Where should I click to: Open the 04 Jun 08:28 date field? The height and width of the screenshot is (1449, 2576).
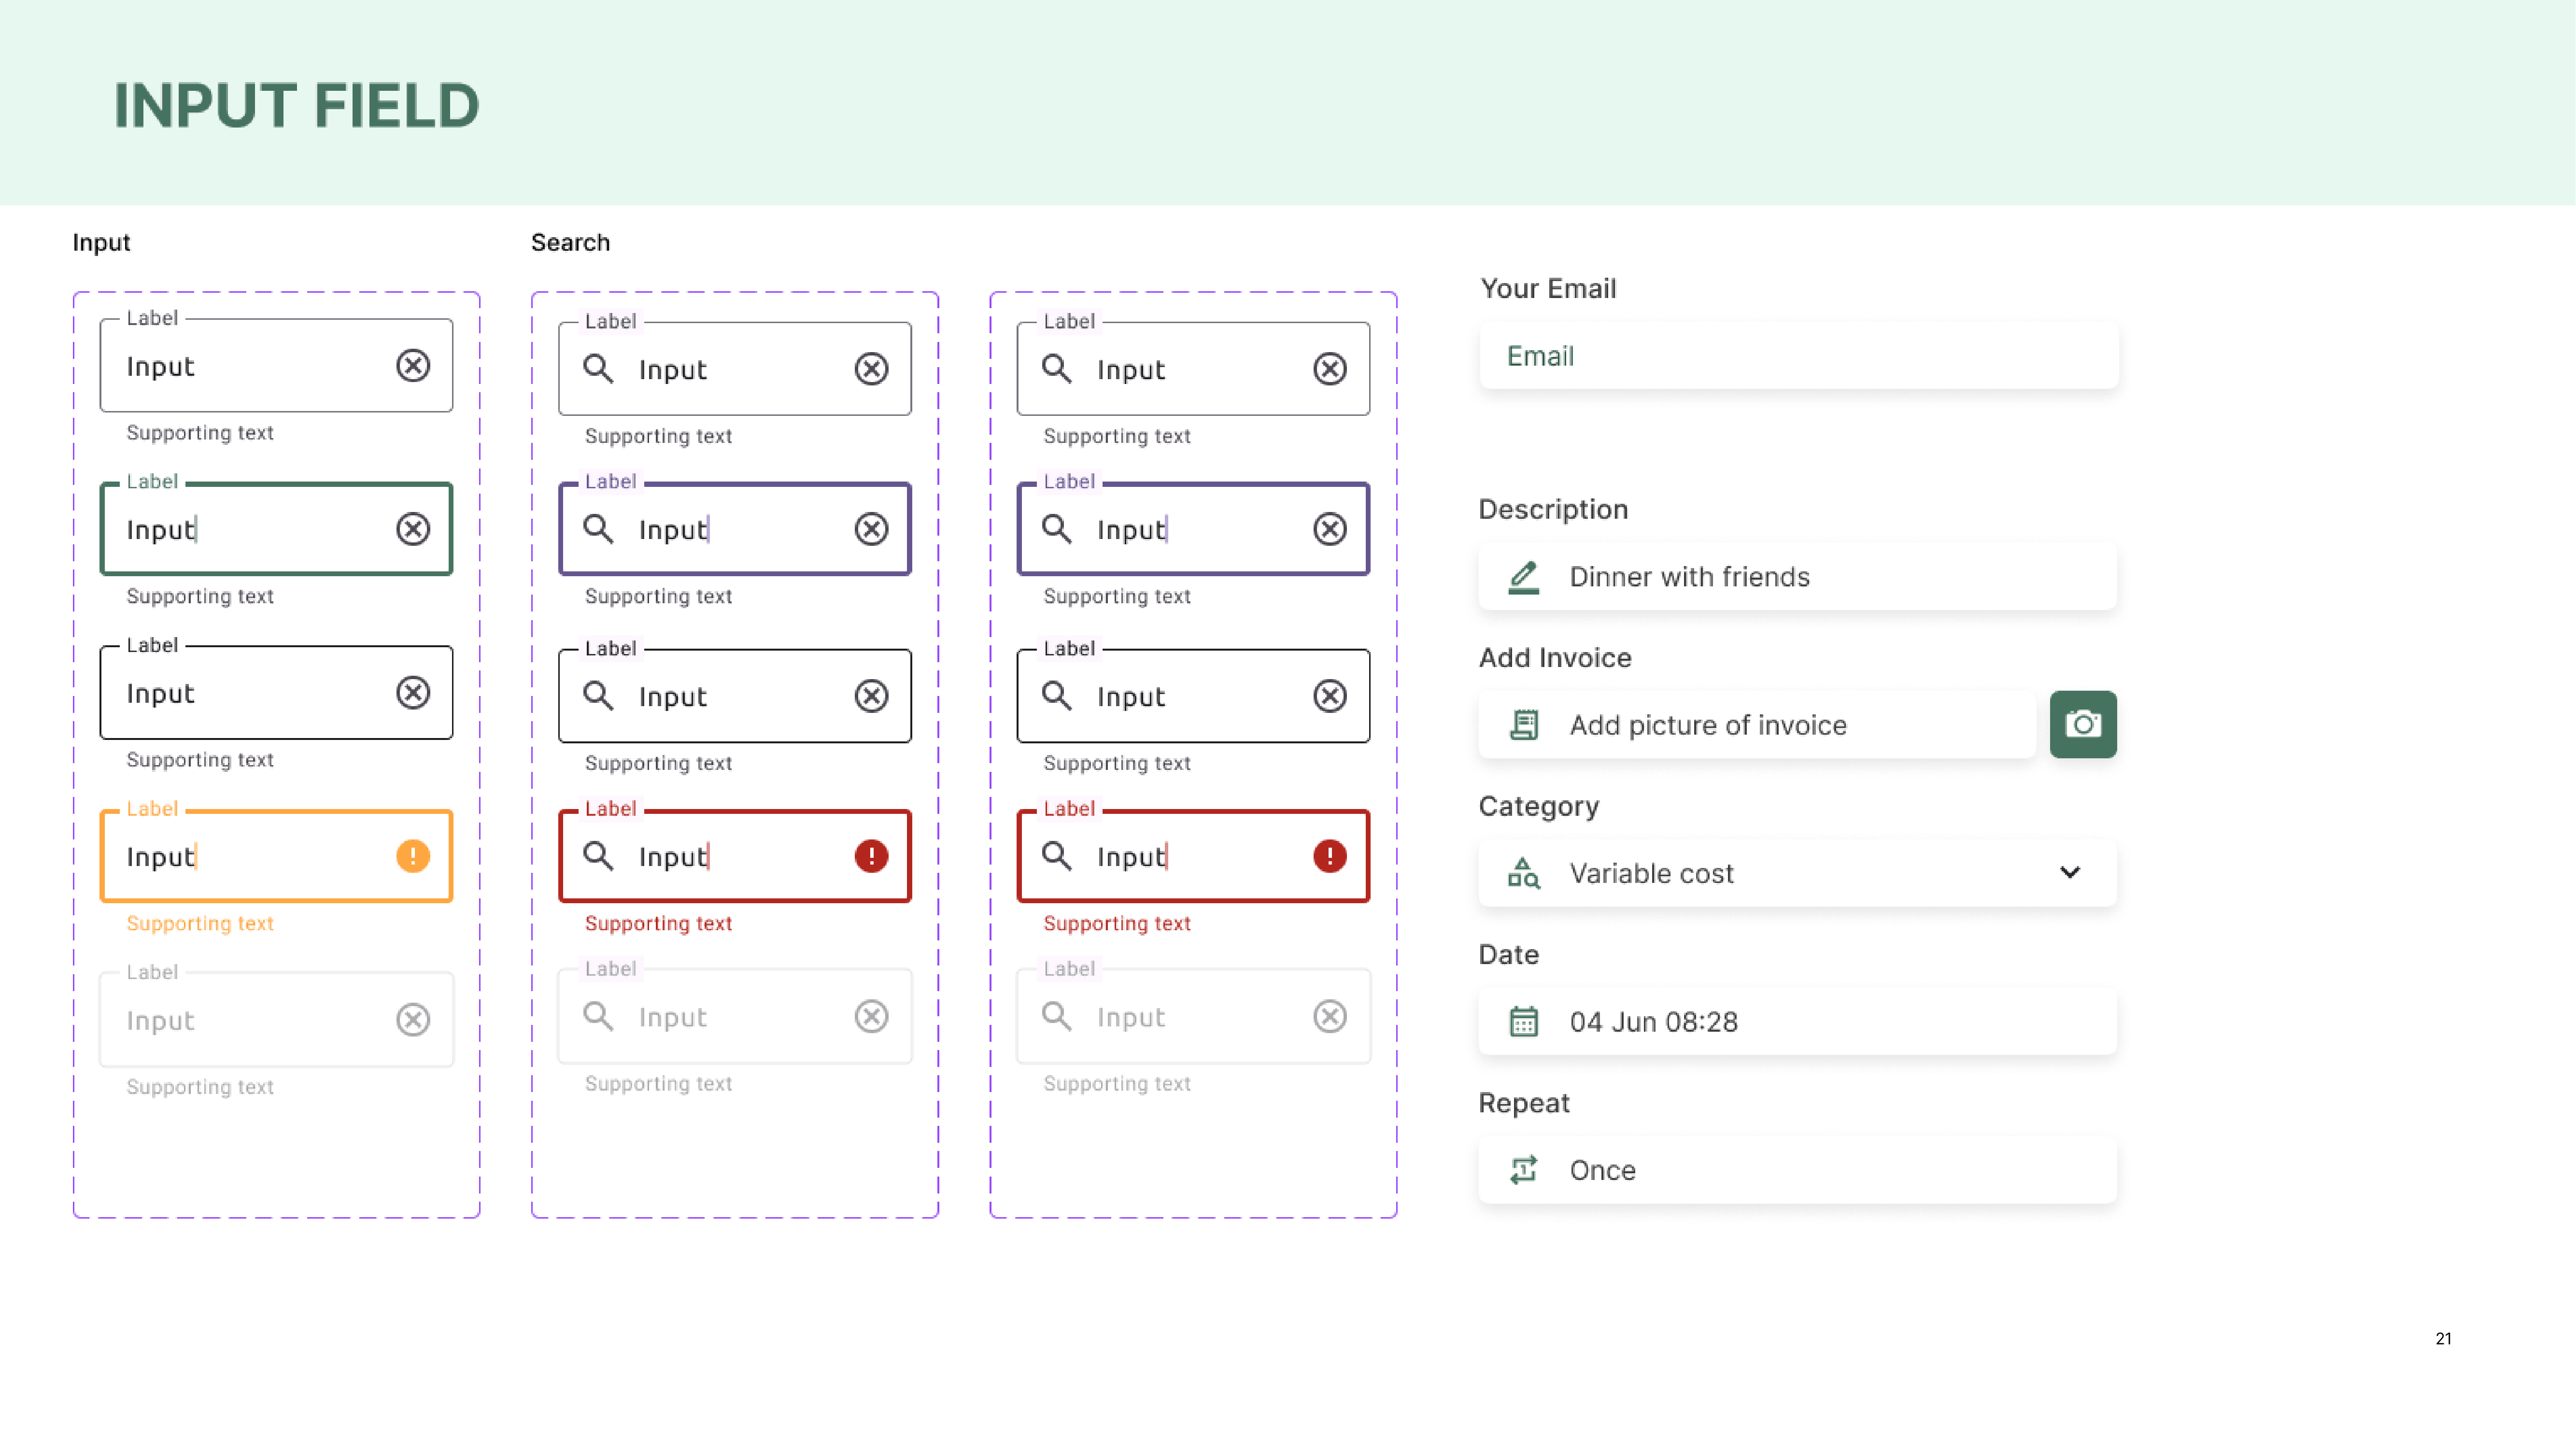1797,1022
